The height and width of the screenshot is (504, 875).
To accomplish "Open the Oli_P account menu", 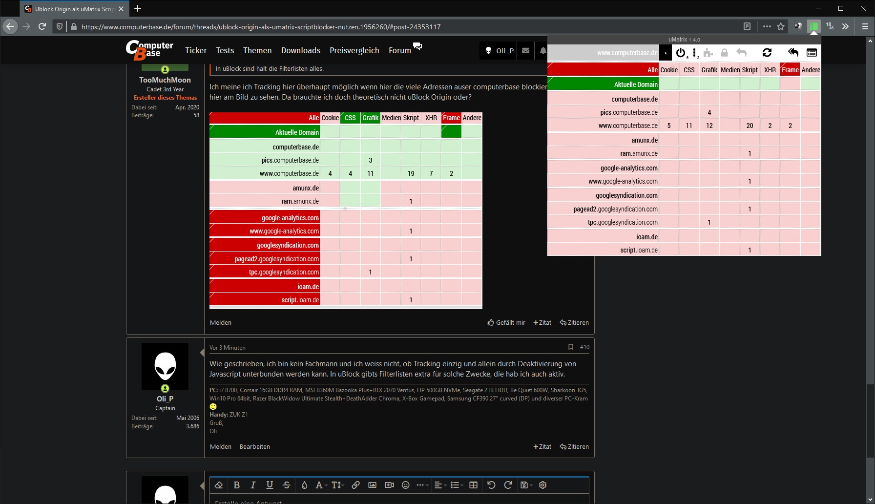I will [499, 50].
